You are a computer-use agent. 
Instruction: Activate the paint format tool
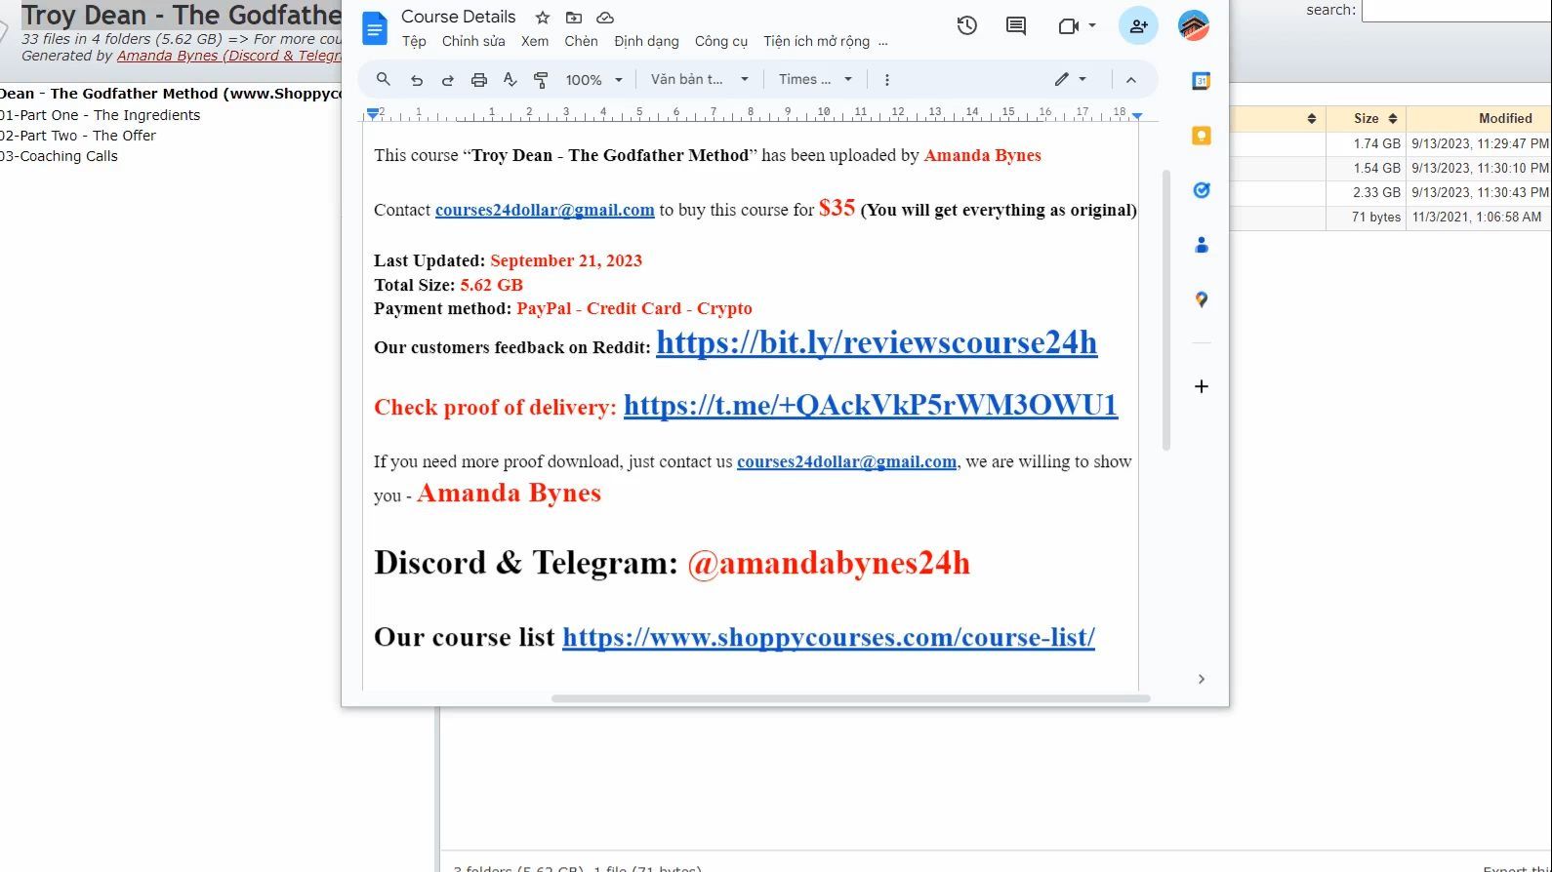point(541,80)
